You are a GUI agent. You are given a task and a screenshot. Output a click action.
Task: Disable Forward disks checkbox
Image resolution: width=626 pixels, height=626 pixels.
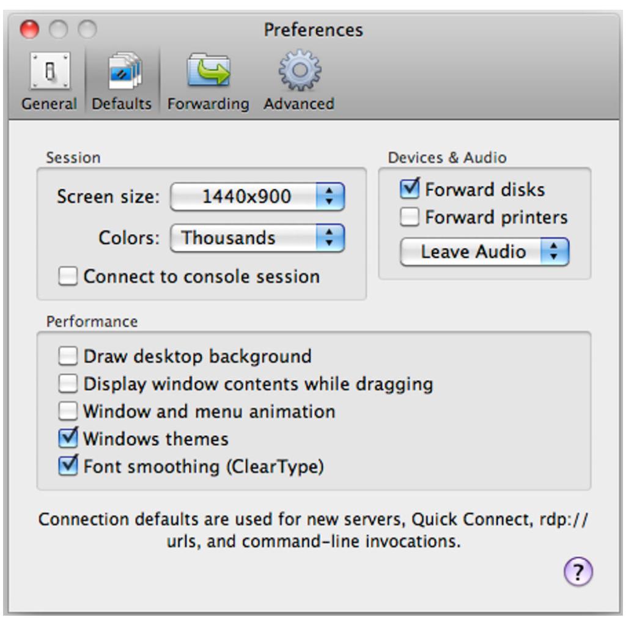pos(409,190)
